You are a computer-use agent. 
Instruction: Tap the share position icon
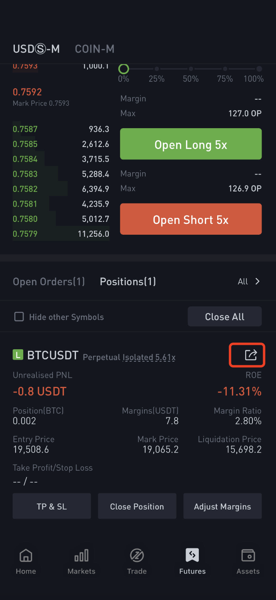[250, 355]
